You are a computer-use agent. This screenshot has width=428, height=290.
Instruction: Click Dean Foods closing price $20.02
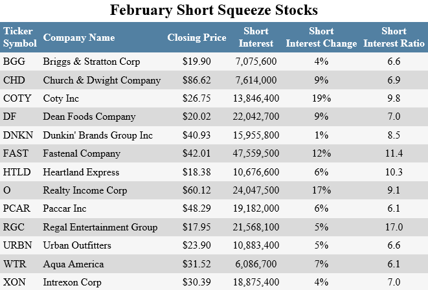pos(197,117)
